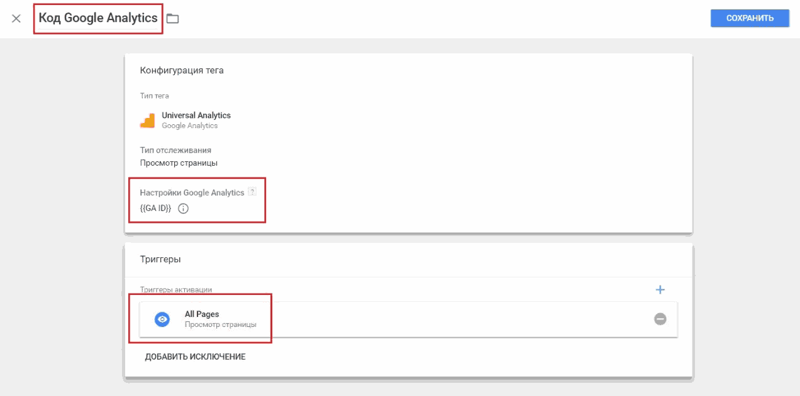Click the Триггеры section heading
Image resolution: width=800 pixels, height=396 pixels.
click(x=160, y=259)
